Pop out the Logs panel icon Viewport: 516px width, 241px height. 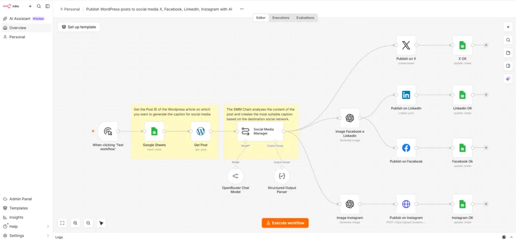(504, 237)
